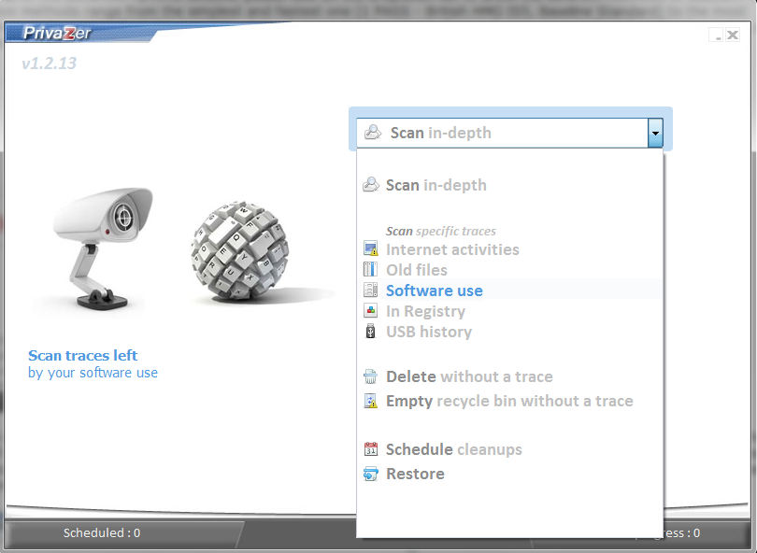The image size is (757, 553).
Task: Choose Empty recycle bin without a trace
Action: click(x=510, y=401)
